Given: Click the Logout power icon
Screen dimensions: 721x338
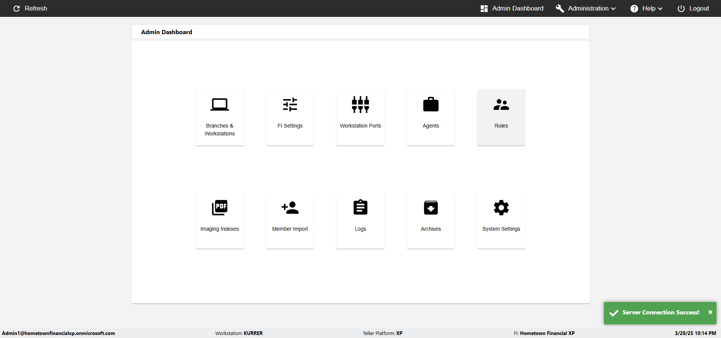Looking at the screenshot, I should coord(681,8).
